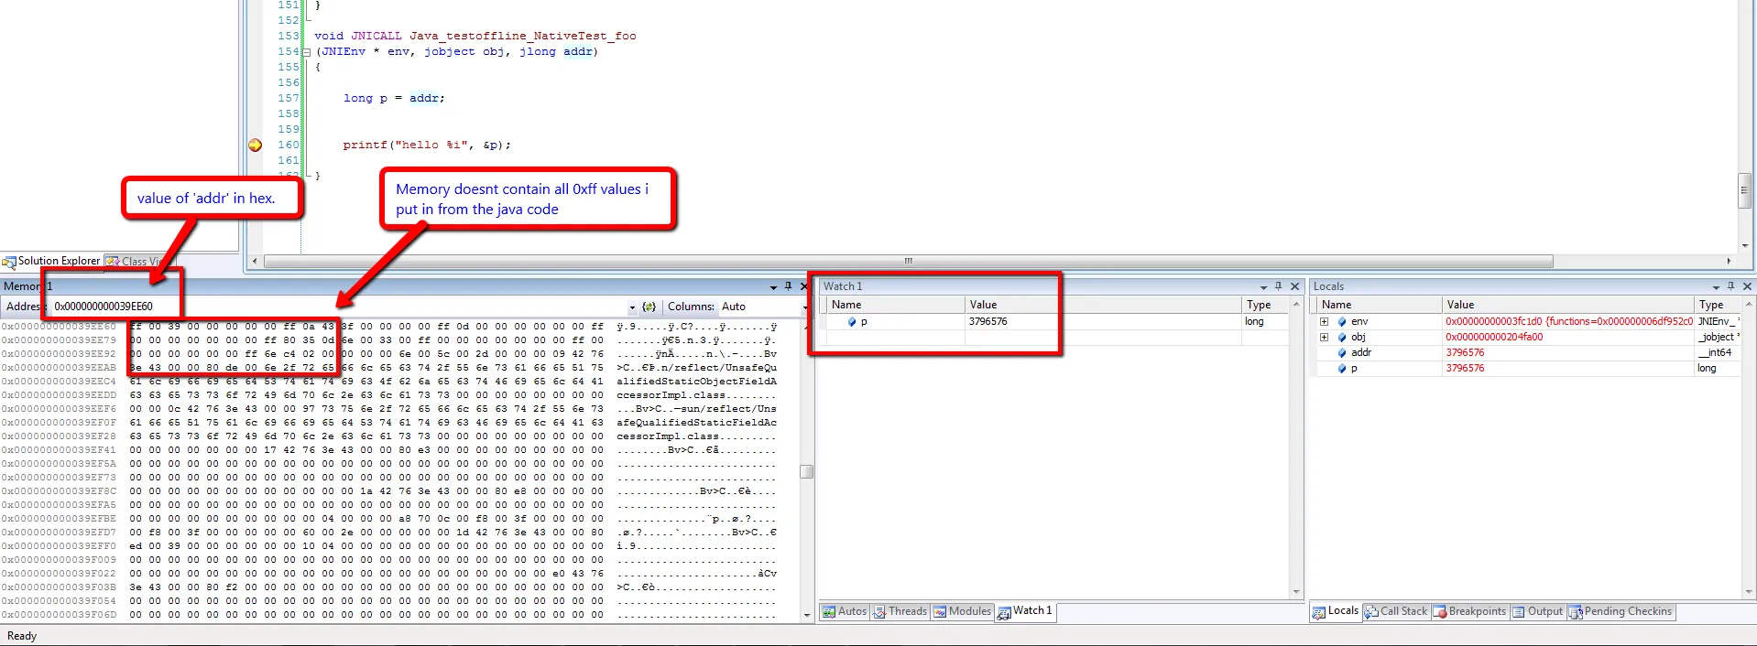
Task: Click the code editor horizontal scrollbar
Action: point(908,262)
